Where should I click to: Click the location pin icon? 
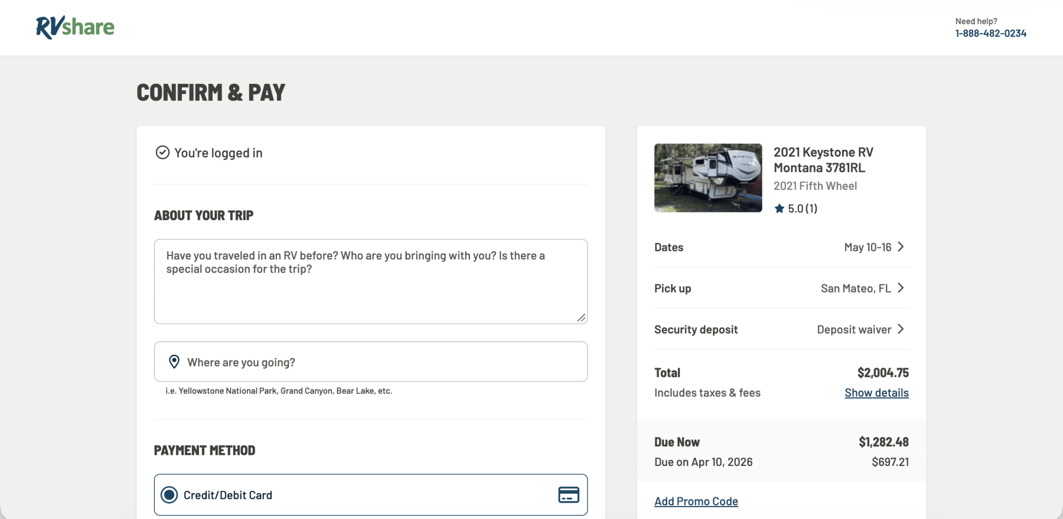coord(174,362)
